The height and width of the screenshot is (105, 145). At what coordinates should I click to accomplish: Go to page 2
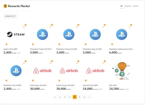coord(65,97)
